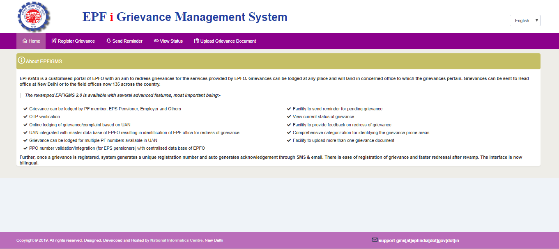Viewport: 559px width, 249px height.
Task: Click checkmark beside Grievance lodged by PF member
Action: click(x=25, y=109)
